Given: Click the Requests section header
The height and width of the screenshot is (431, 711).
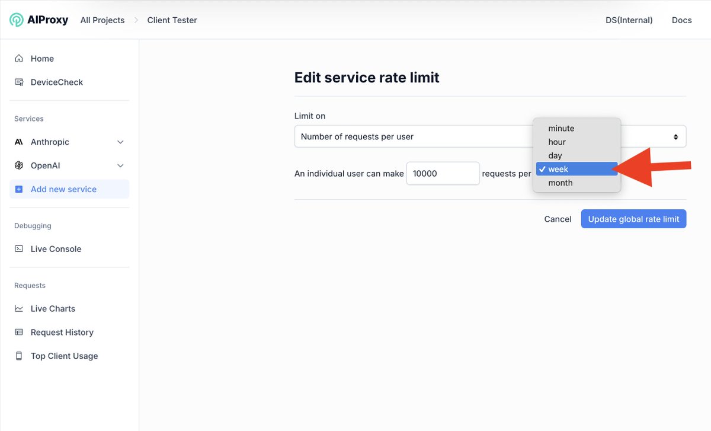Looking at the screenshot, I should click(30, 285).
